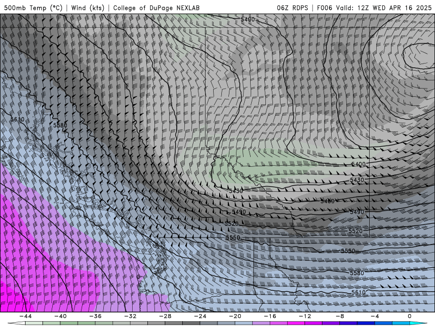Click the -8 colorbar temperature label
This screenshot has width=435, height=326.
[x=340, y=316]
